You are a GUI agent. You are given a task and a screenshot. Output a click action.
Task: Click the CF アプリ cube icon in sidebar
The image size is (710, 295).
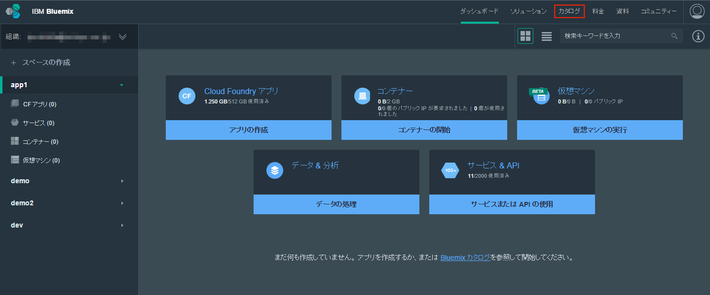click(x=15, y=103)
